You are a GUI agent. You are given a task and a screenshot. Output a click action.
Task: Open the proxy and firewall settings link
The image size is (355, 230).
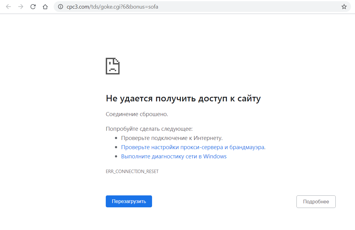193,147
